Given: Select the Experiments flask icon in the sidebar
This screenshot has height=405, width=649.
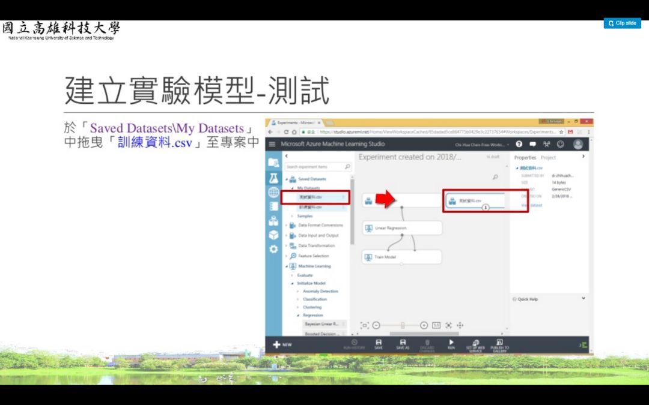Looking at the screenshot, I should pos(273,178).
